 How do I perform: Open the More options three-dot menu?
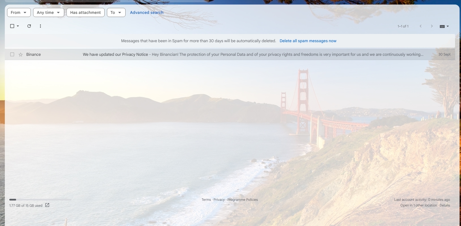(40, 26)
